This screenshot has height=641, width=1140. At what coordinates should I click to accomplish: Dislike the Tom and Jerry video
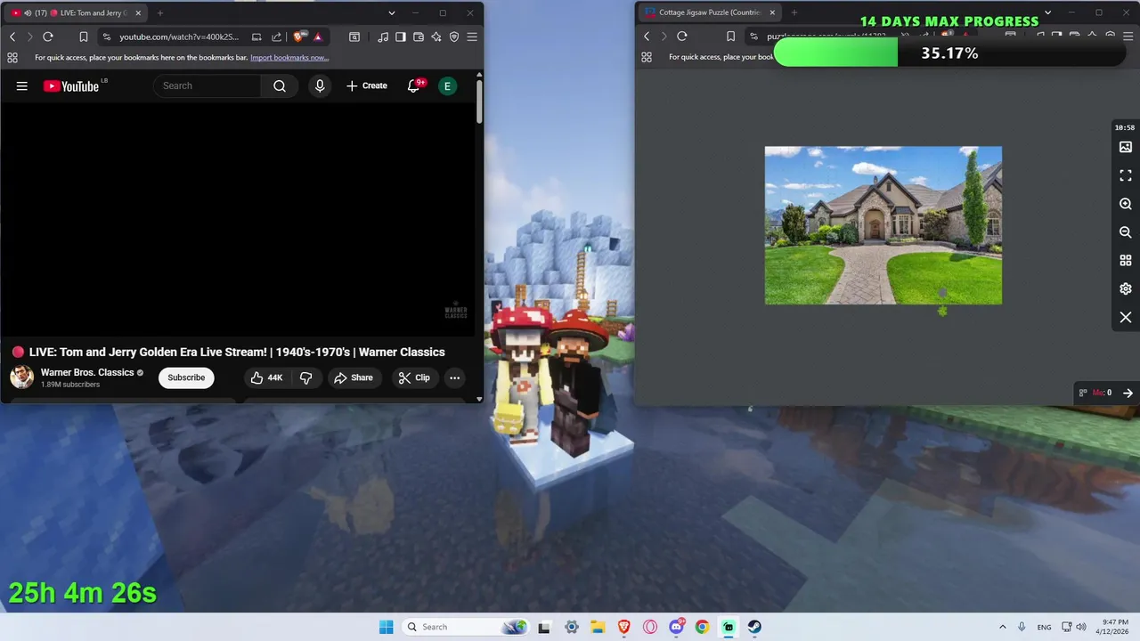click(305, 377)
